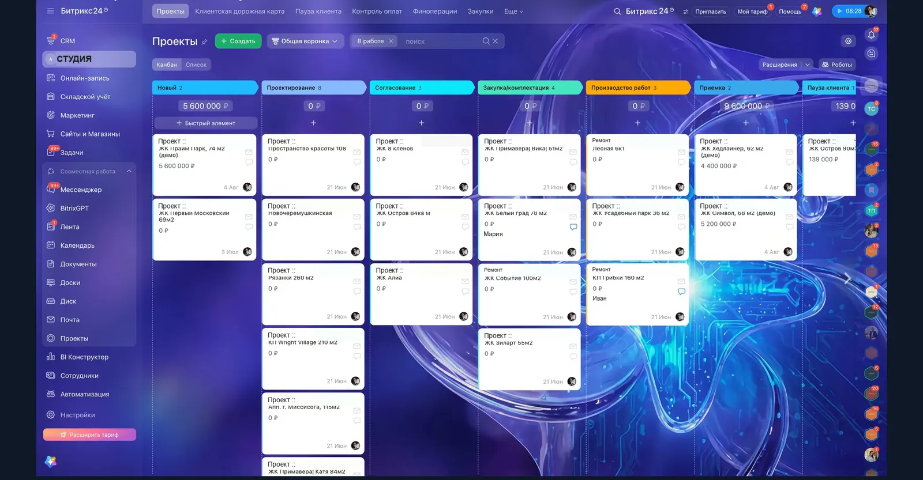Open the ЖК Символ, 68 м2 (демо) card
Image resolution: width=923 pixels, height=480 pixels.
pos(746,229)
